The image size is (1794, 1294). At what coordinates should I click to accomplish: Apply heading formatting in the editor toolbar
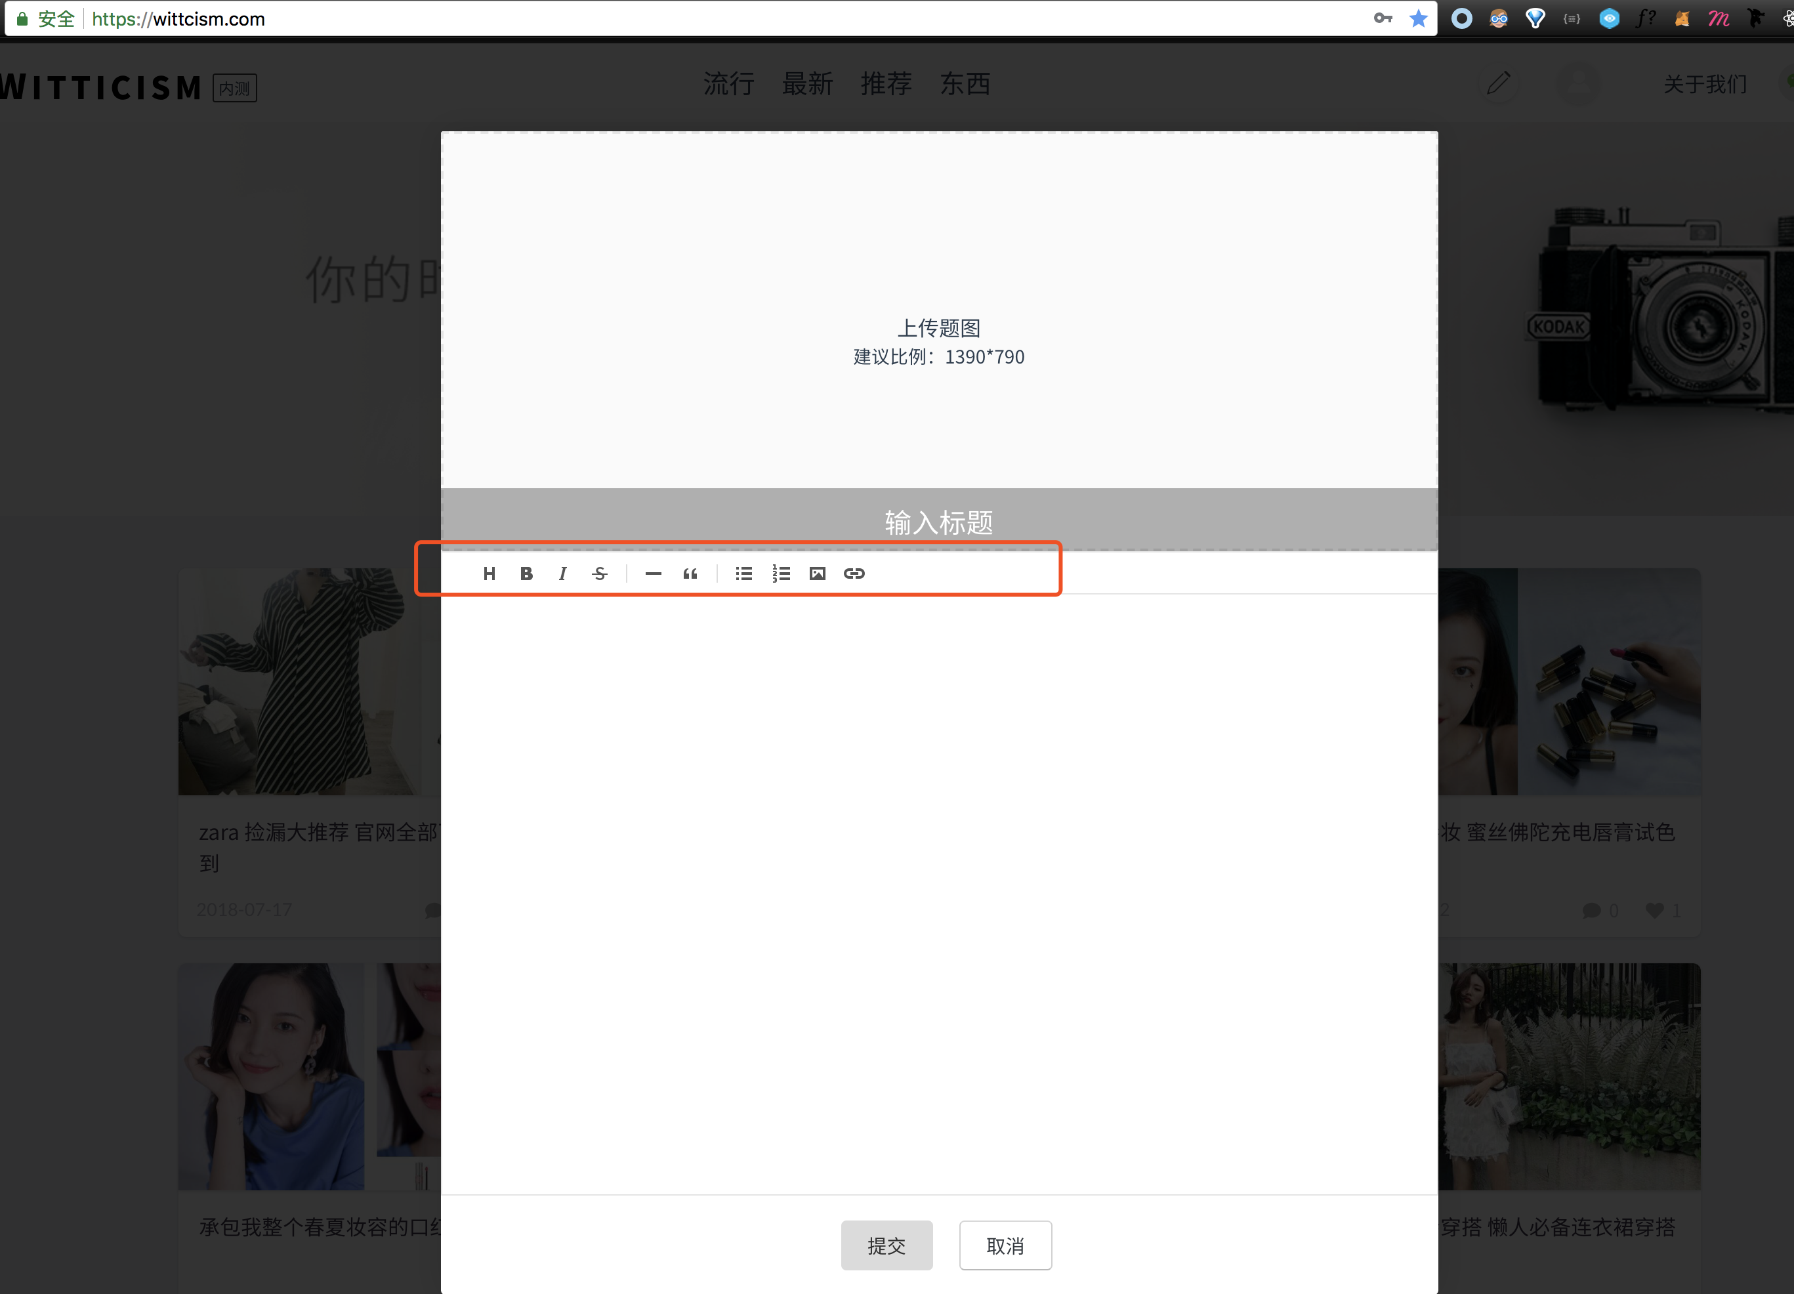click(x=489, y=574)
